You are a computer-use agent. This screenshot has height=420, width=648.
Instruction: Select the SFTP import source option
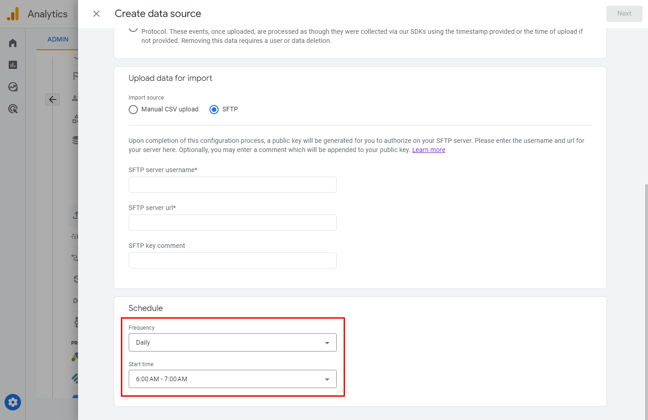(x=214, y=110)
